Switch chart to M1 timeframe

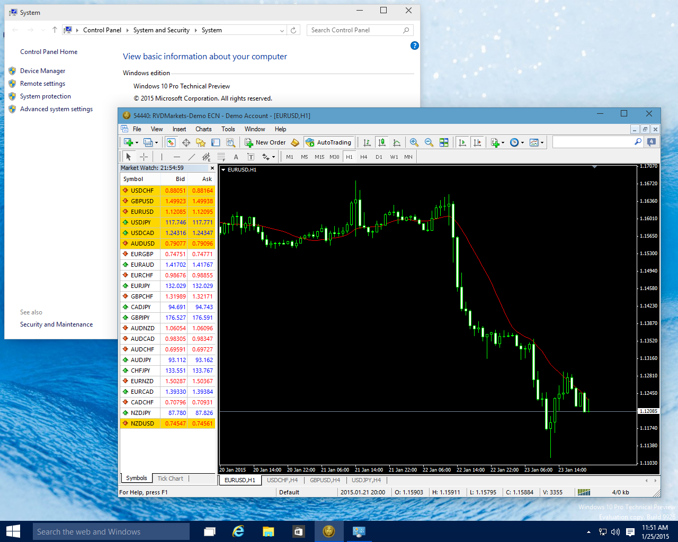pos(290,157)
